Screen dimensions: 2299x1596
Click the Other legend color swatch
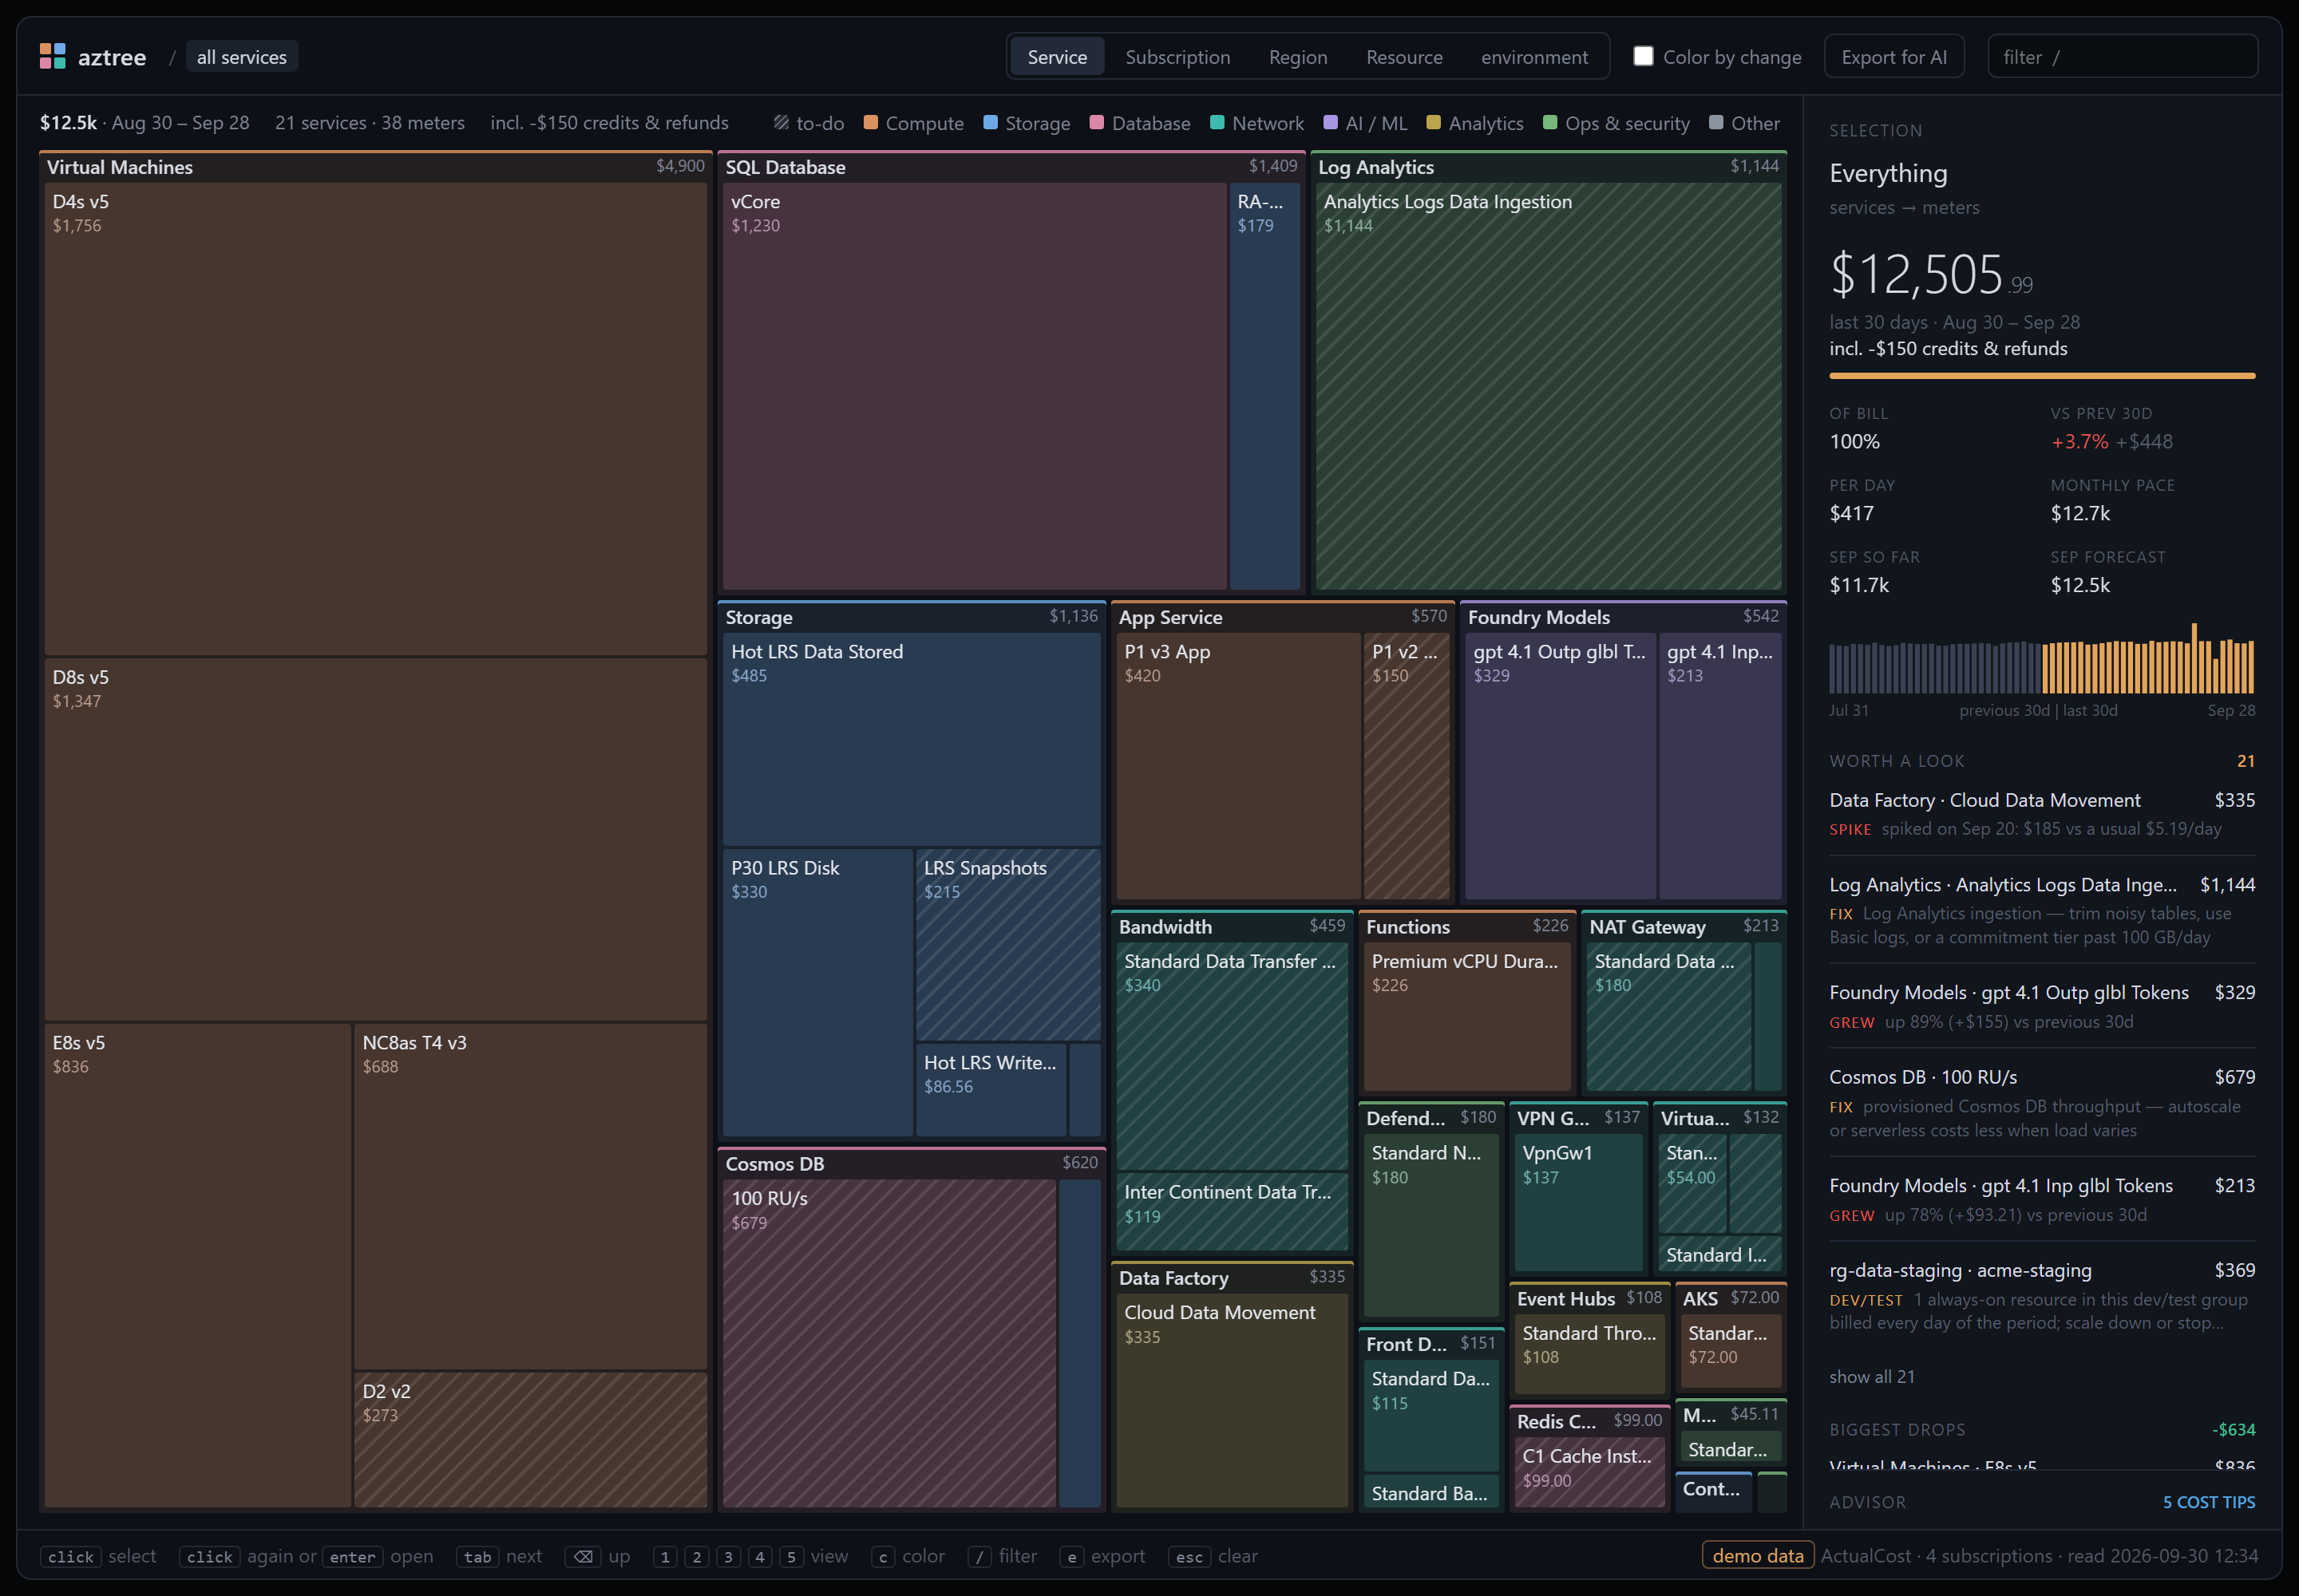pyautogui.click(x=1715, y=122)
